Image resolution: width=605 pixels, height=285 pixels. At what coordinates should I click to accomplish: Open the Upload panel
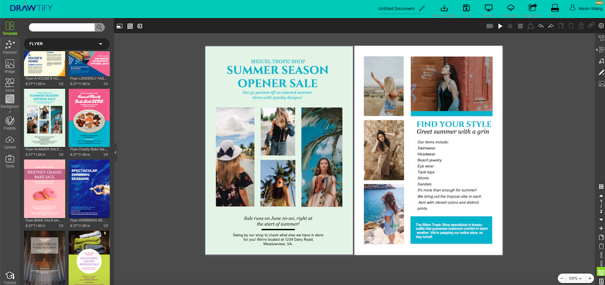click(10, 142)
